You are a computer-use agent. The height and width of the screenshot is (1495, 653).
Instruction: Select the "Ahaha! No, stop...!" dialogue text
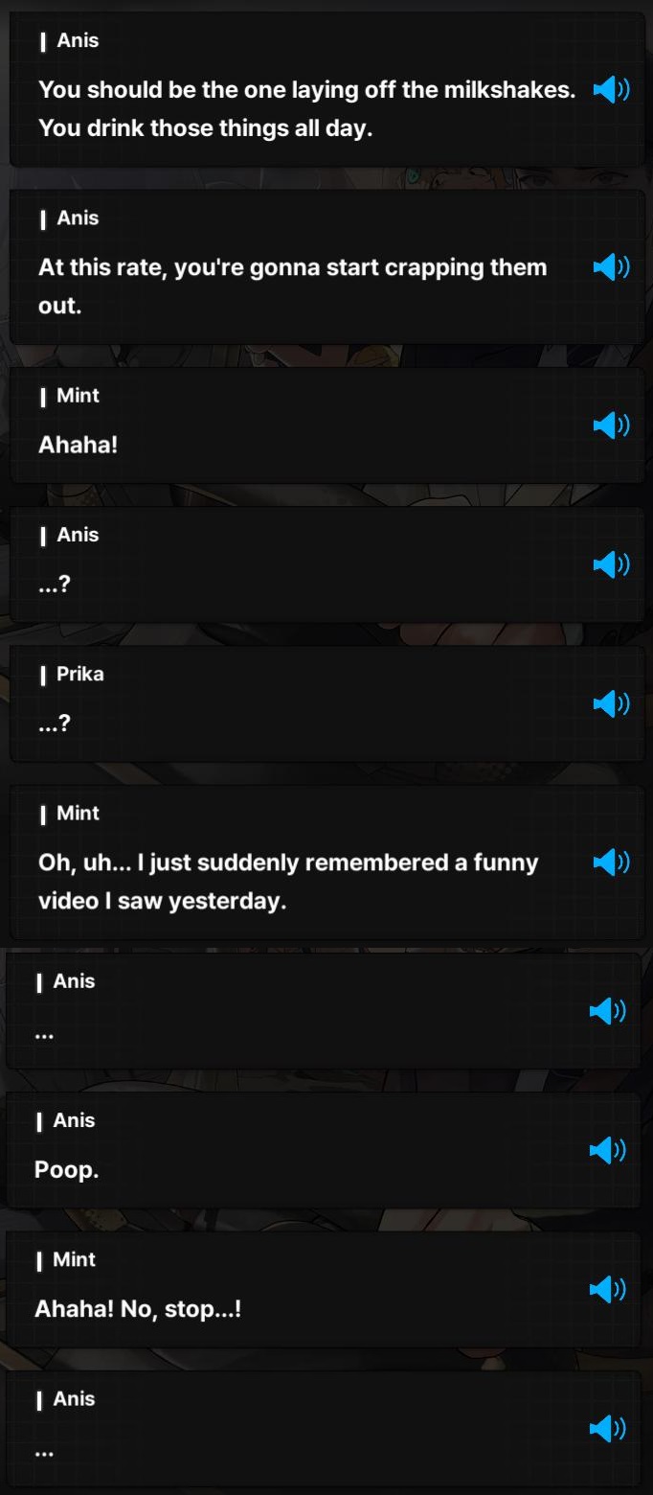138,1309
